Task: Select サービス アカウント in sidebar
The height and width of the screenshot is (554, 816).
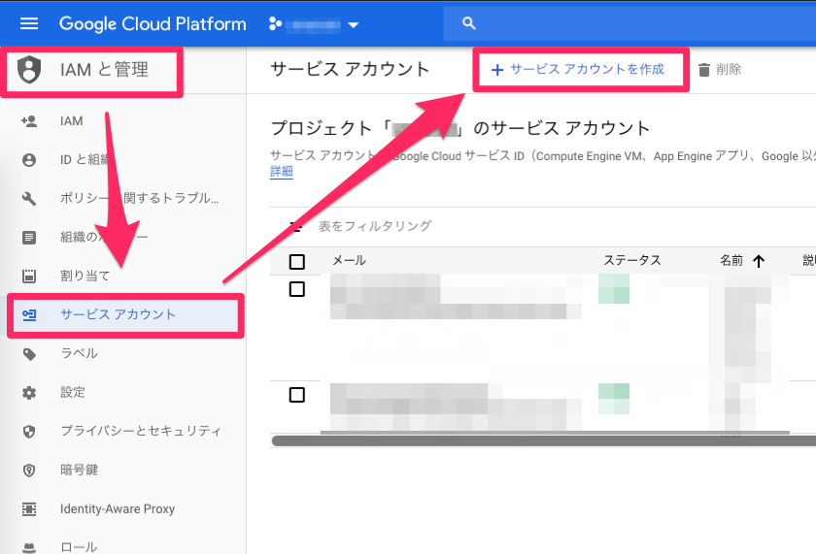Action: point(119,314)
